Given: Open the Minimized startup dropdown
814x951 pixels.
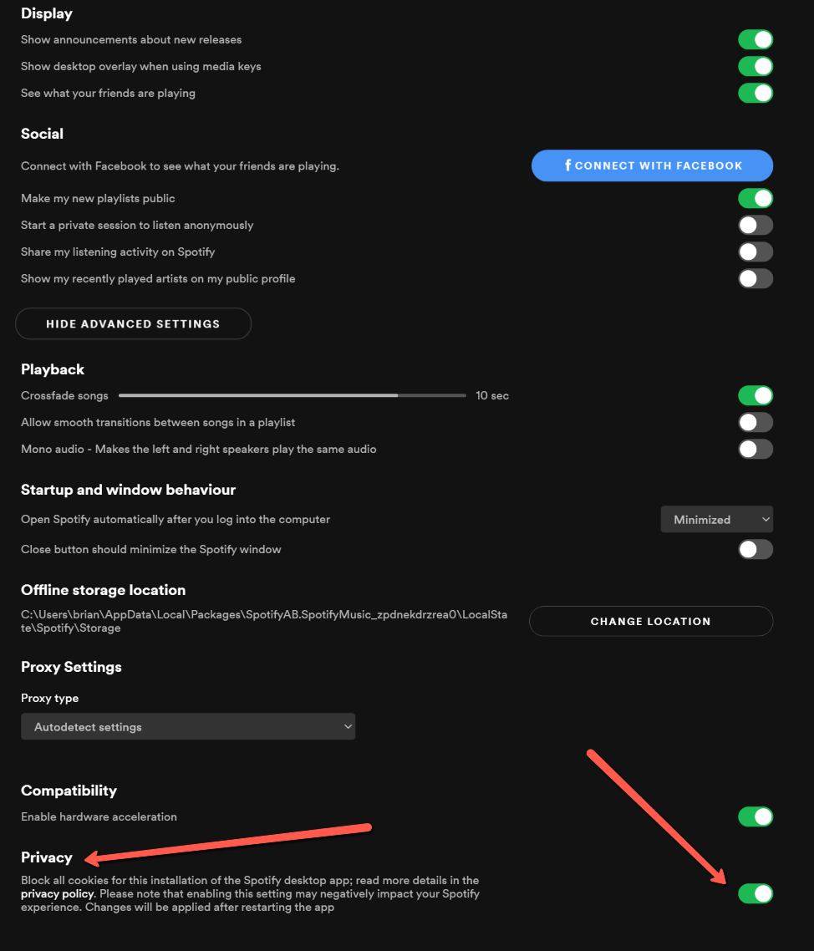Looking at the screenshot, I should click(716, 519).
